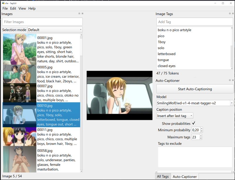
Task: Click the Tags to exclude text box
Action: [195, 157]
